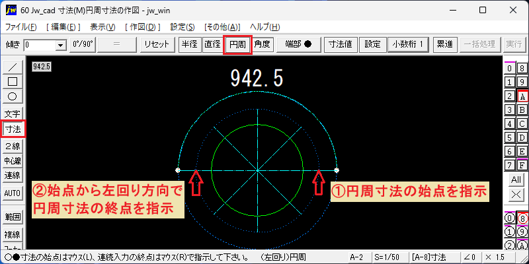This screenshot has width=529, height=264.
Task: Open the 設定(S) menu
Action: (x=183, y=27)
